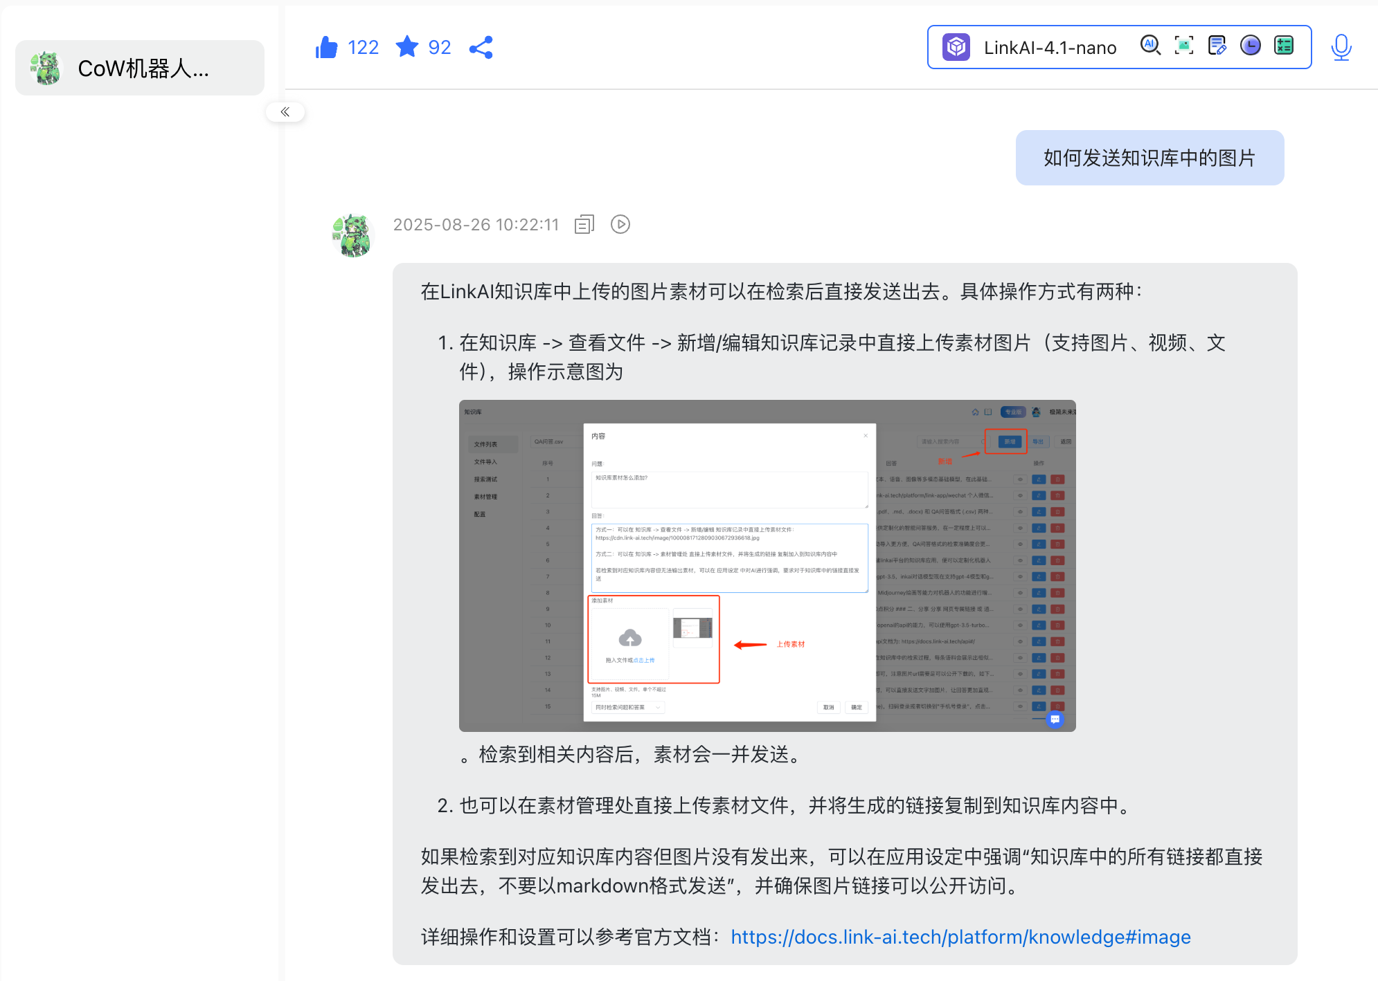Click the timestamp 2025-08-26 10:22:11
This screenshot has width=1378, height=981.
tap(476, 225)
